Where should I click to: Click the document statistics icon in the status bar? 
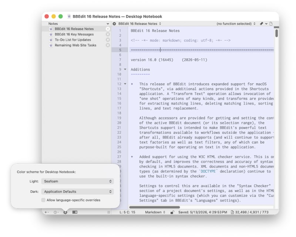[x=232, y=212]
